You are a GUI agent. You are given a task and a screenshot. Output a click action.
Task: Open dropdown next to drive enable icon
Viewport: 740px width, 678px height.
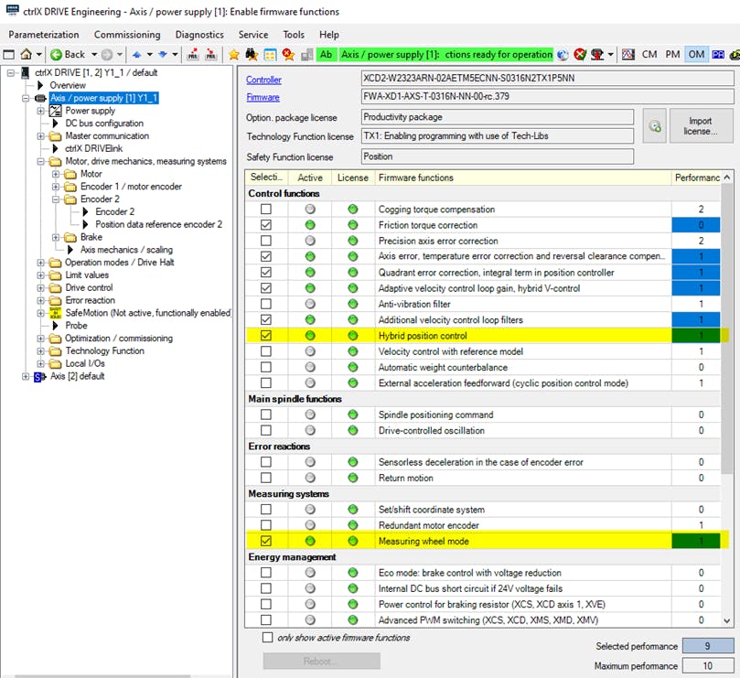(x=610, y=55)
